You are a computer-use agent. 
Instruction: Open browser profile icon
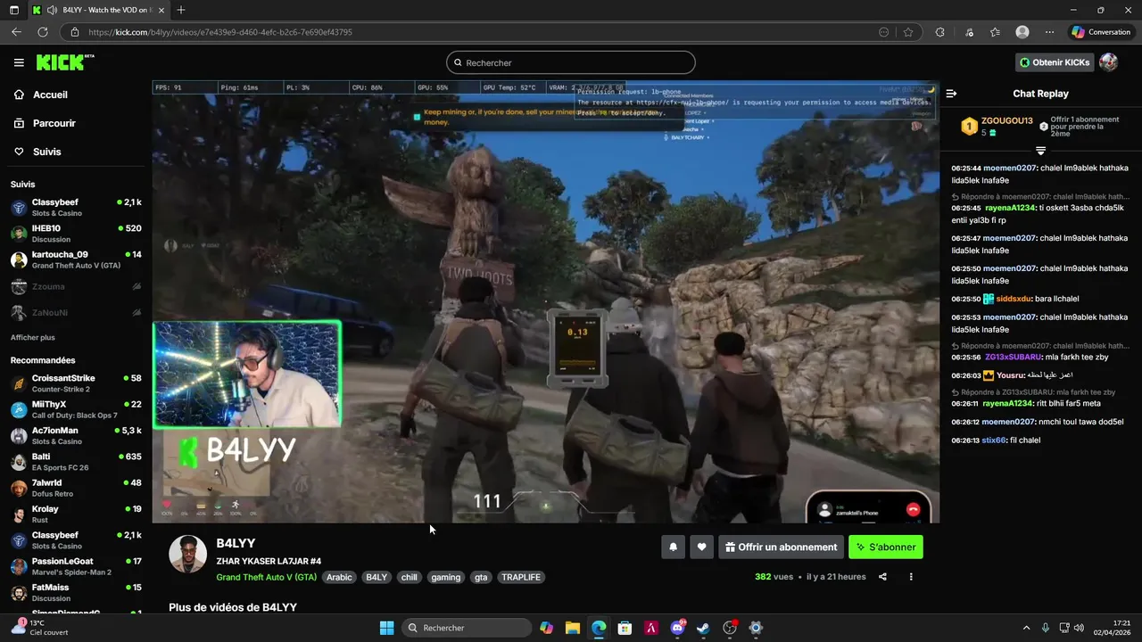click(1022, 32)
